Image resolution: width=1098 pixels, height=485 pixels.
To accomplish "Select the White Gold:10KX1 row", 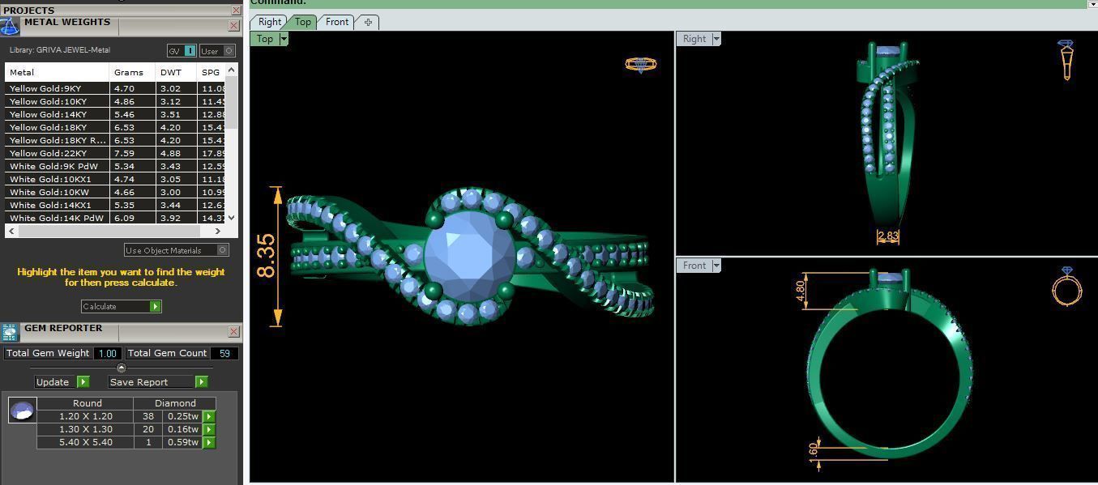I will coord(115,179).
